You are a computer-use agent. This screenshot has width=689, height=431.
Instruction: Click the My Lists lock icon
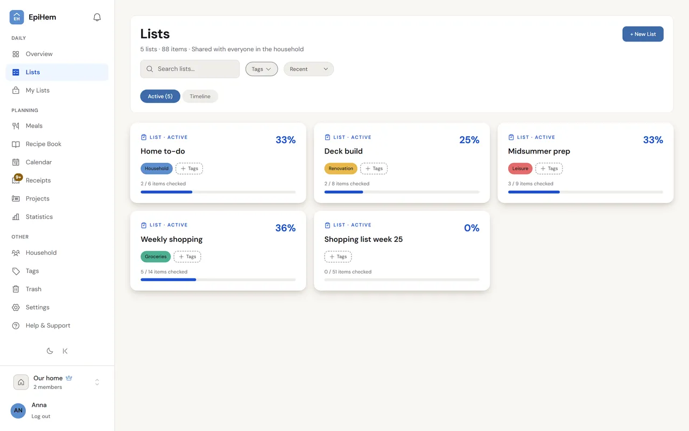(x=16, y=91)
